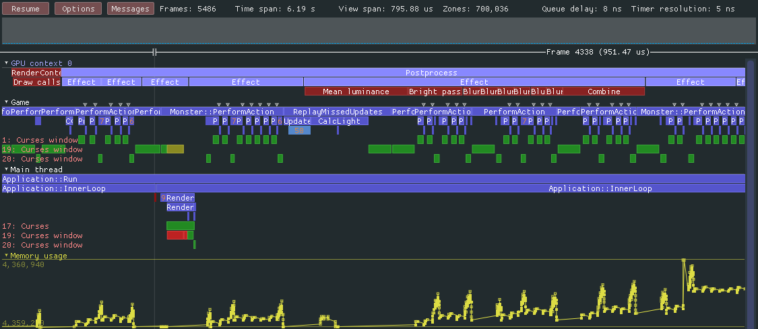Collapse the Game thread section
Image resolution: width=758 pixels, height=329 pixels.
(7, 102)
